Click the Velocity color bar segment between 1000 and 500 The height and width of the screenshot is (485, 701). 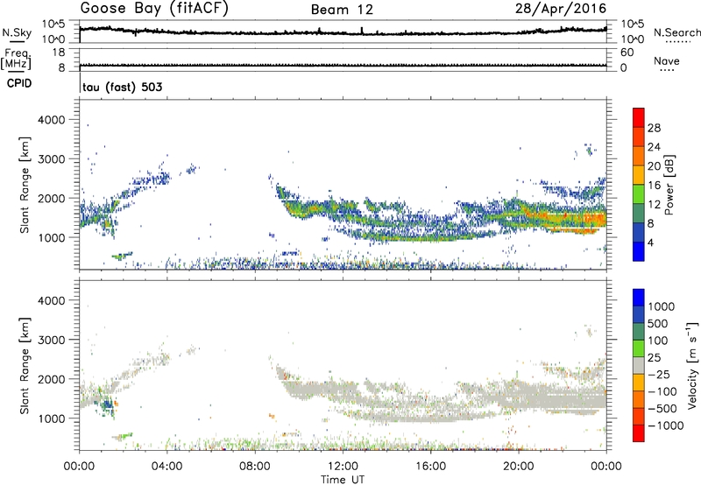639,314
